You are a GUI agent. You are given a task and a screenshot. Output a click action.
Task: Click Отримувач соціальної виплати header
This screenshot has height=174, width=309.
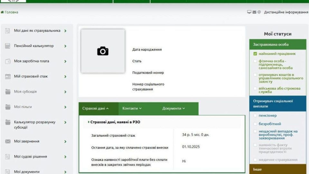[278, 103]
